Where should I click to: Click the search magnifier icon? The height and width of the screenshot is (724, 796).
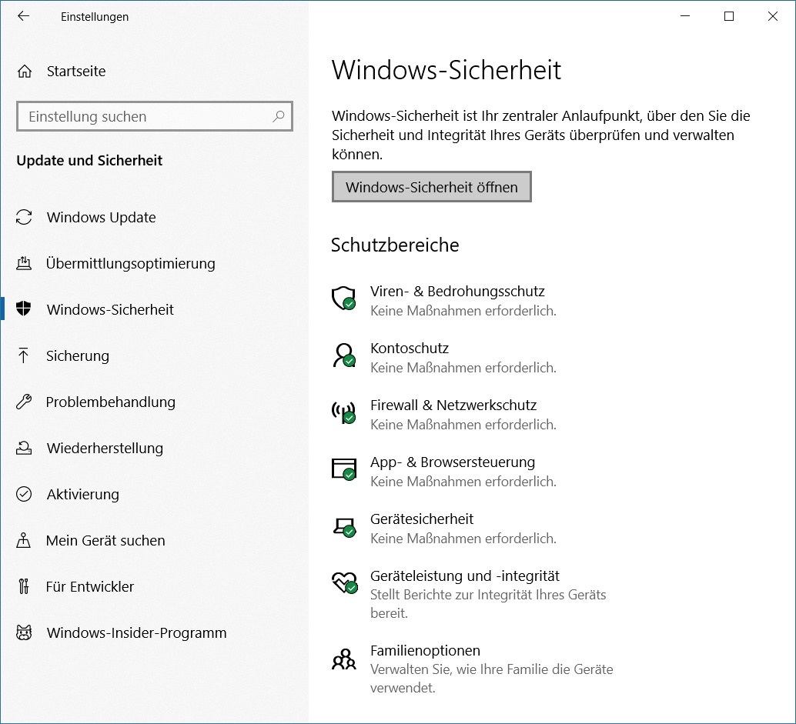click(x=278, y=117)
